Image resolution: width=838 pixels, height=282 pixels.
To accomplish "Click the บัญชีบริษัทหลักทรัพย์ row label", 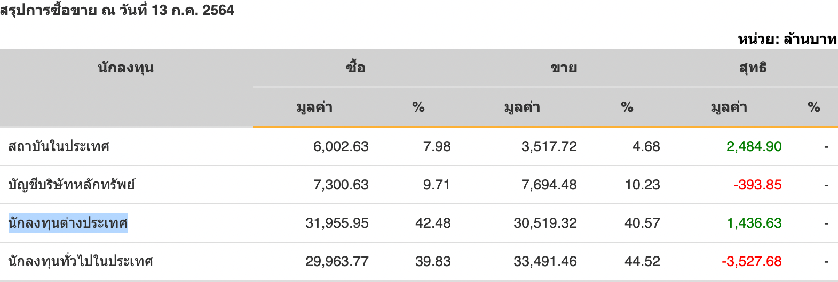I will point(72,185).
